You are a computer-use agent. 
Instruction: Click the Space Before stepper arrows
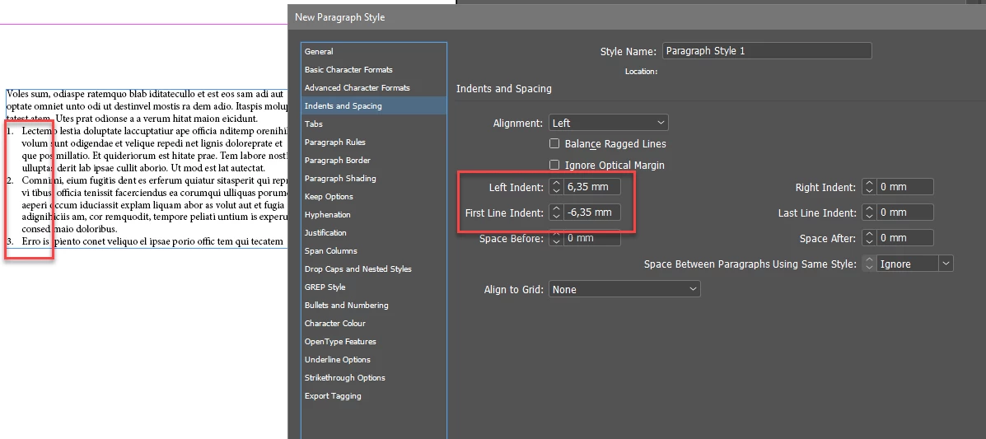coord(556,238)
